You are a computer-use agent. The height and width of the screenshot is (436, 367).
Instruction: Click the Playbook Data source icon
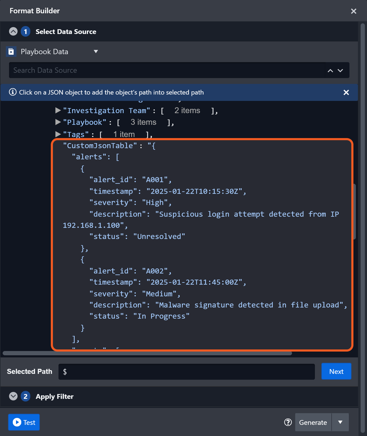click(11, 52)
